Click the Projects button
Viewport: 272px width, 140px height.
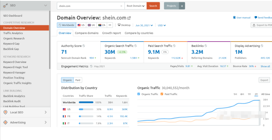pos(172,6)
